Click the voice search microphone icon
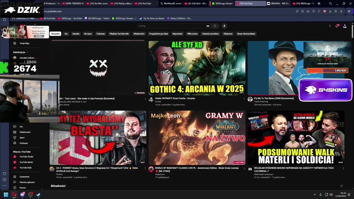This screenshot has height=199, width=354. click(224, 26)
